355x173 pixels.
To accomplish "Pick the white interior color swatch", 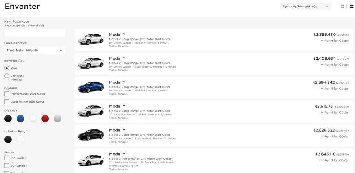I will (20, 139).
